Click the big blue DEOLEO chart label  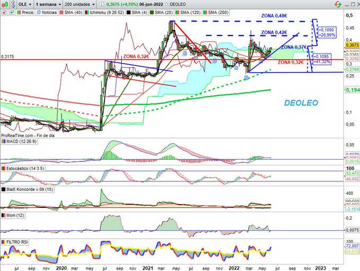301,103
